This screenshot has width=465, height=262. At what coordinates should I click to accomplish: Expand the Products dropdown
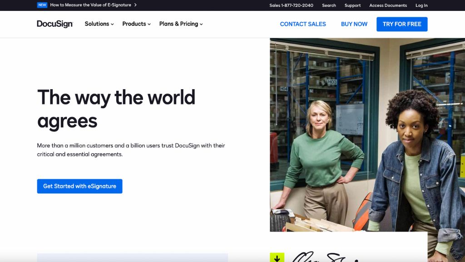pos(135,24)
